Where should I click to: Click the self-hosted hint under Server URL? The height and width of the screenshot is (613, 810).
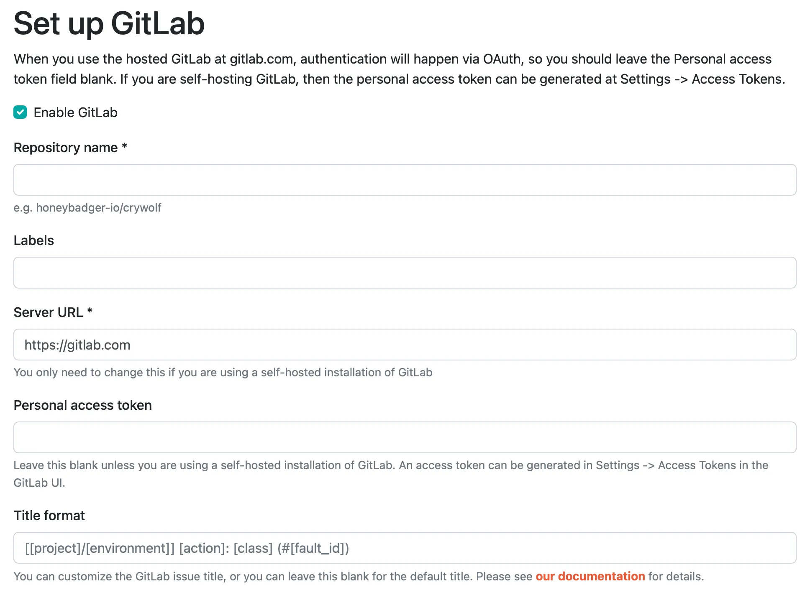coord(223,372)
